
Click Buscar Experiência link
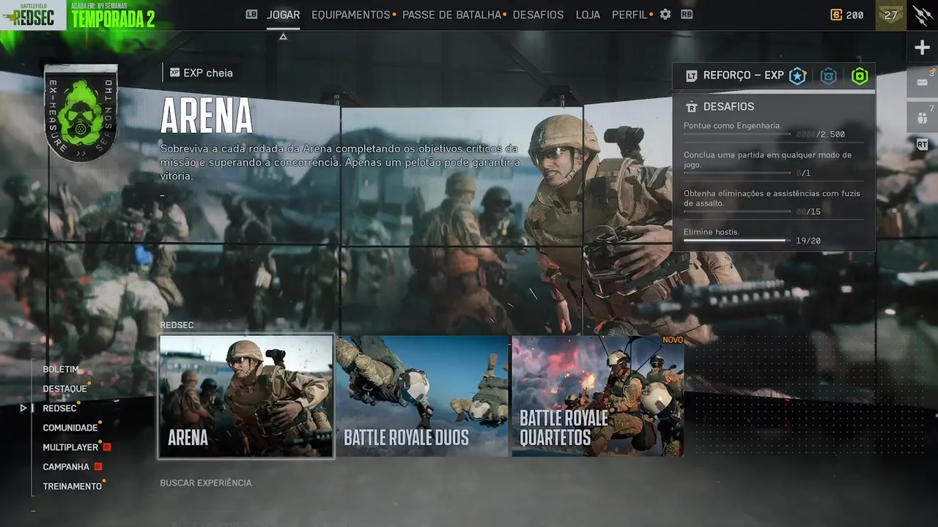tap(206, 483)
